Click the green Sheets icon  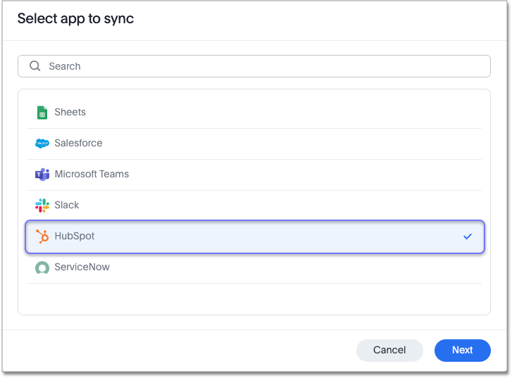tap(42, 113)
